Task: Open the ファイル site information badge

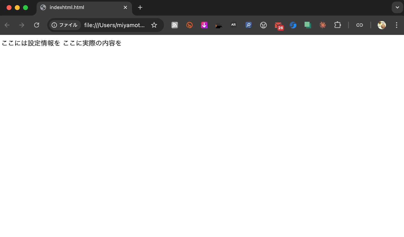Action: tap(65, 25)
